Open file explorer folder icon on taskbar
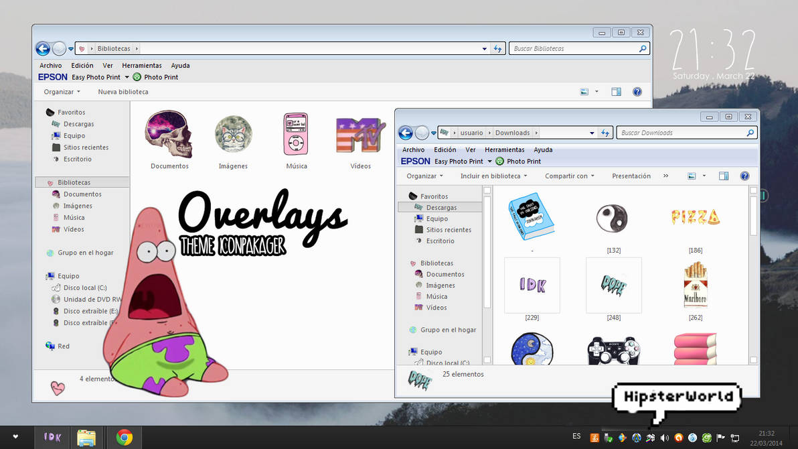 tap(86, 438)
